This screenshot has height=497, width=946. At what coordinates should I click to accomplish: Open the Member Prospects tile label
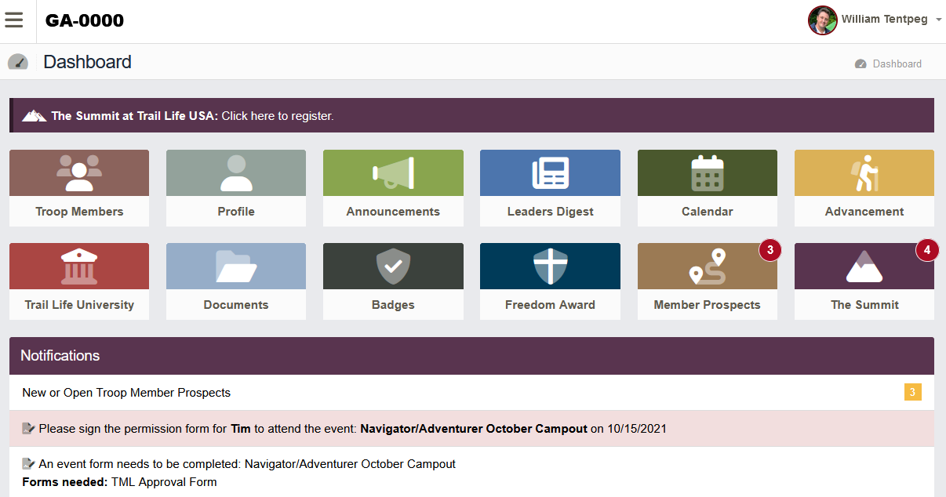708,305
